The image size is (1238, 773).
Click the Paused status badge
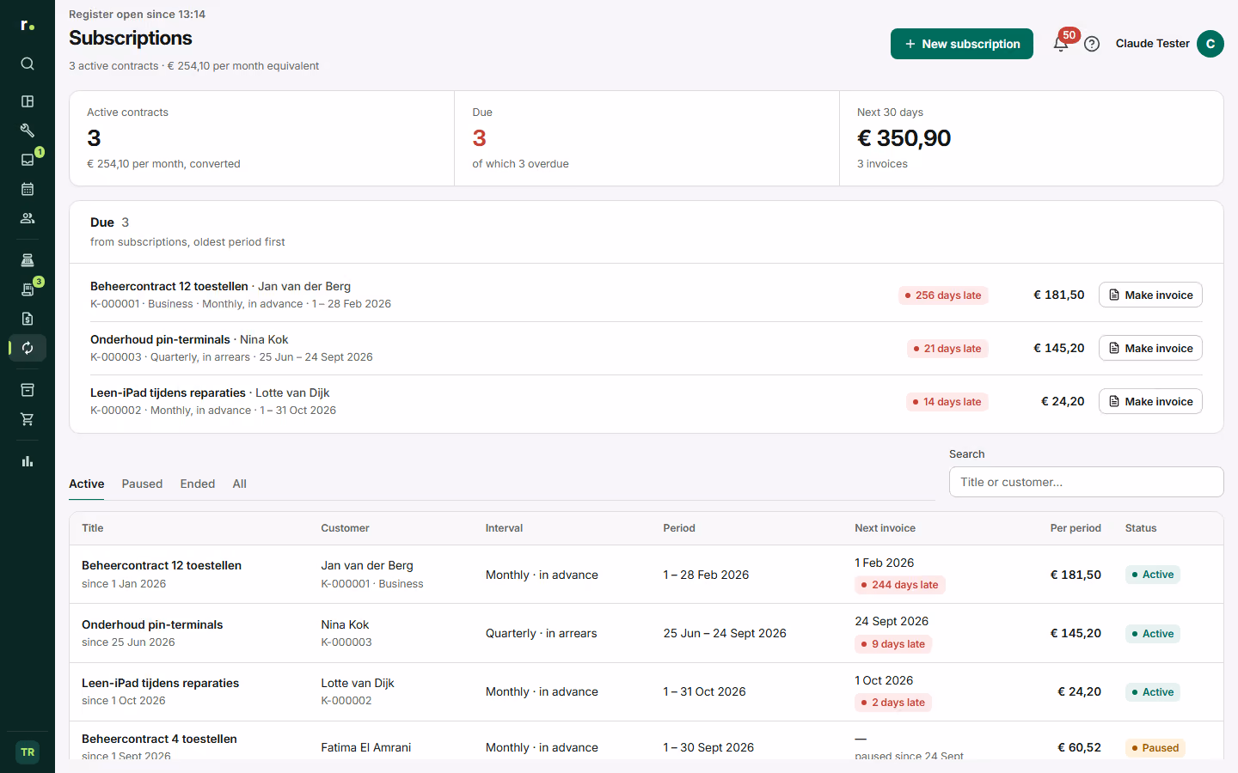[x=1155, y=748]
